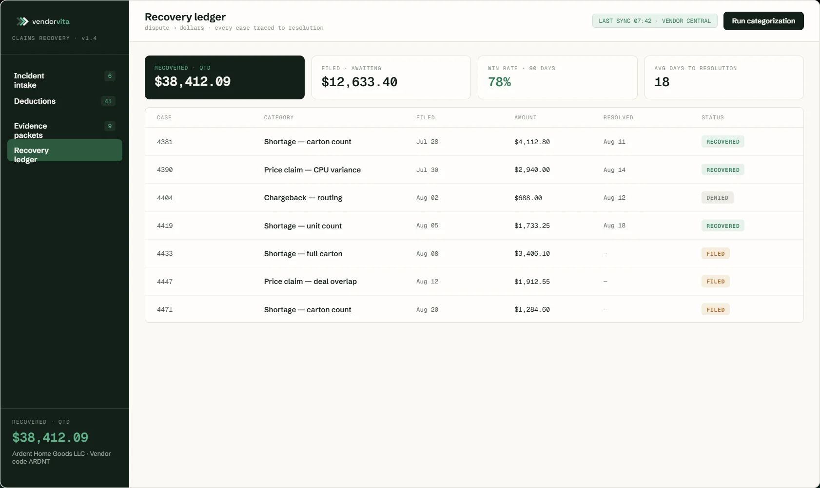Click the RECOVERED status of case 4381
820x488 pixels.
click(723, 142)
